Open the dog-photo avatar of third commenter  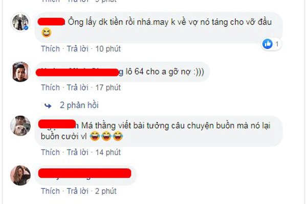click(20, 125)
